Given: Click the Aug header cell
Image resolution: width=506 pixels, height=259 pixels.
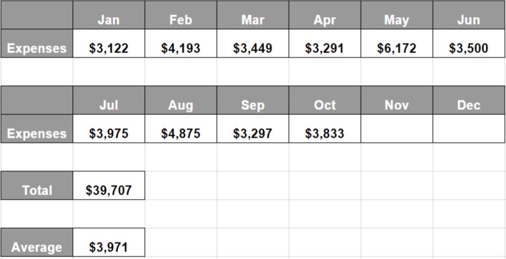Looking at the screenshot, I should tap(181, 100).
